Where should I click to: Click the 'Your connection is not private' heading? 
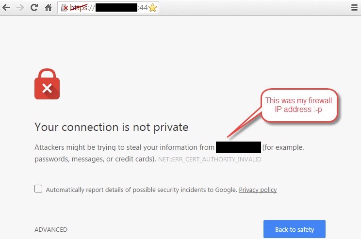tap(112, 127)
